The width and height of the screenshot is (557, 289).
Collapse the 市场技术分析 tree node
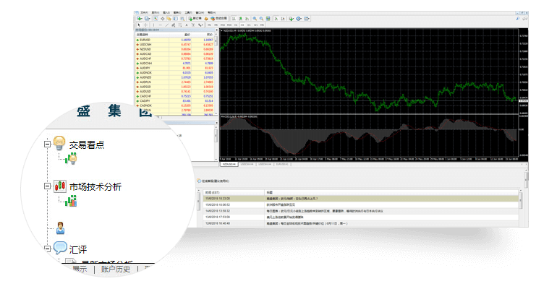click(46, 186)
